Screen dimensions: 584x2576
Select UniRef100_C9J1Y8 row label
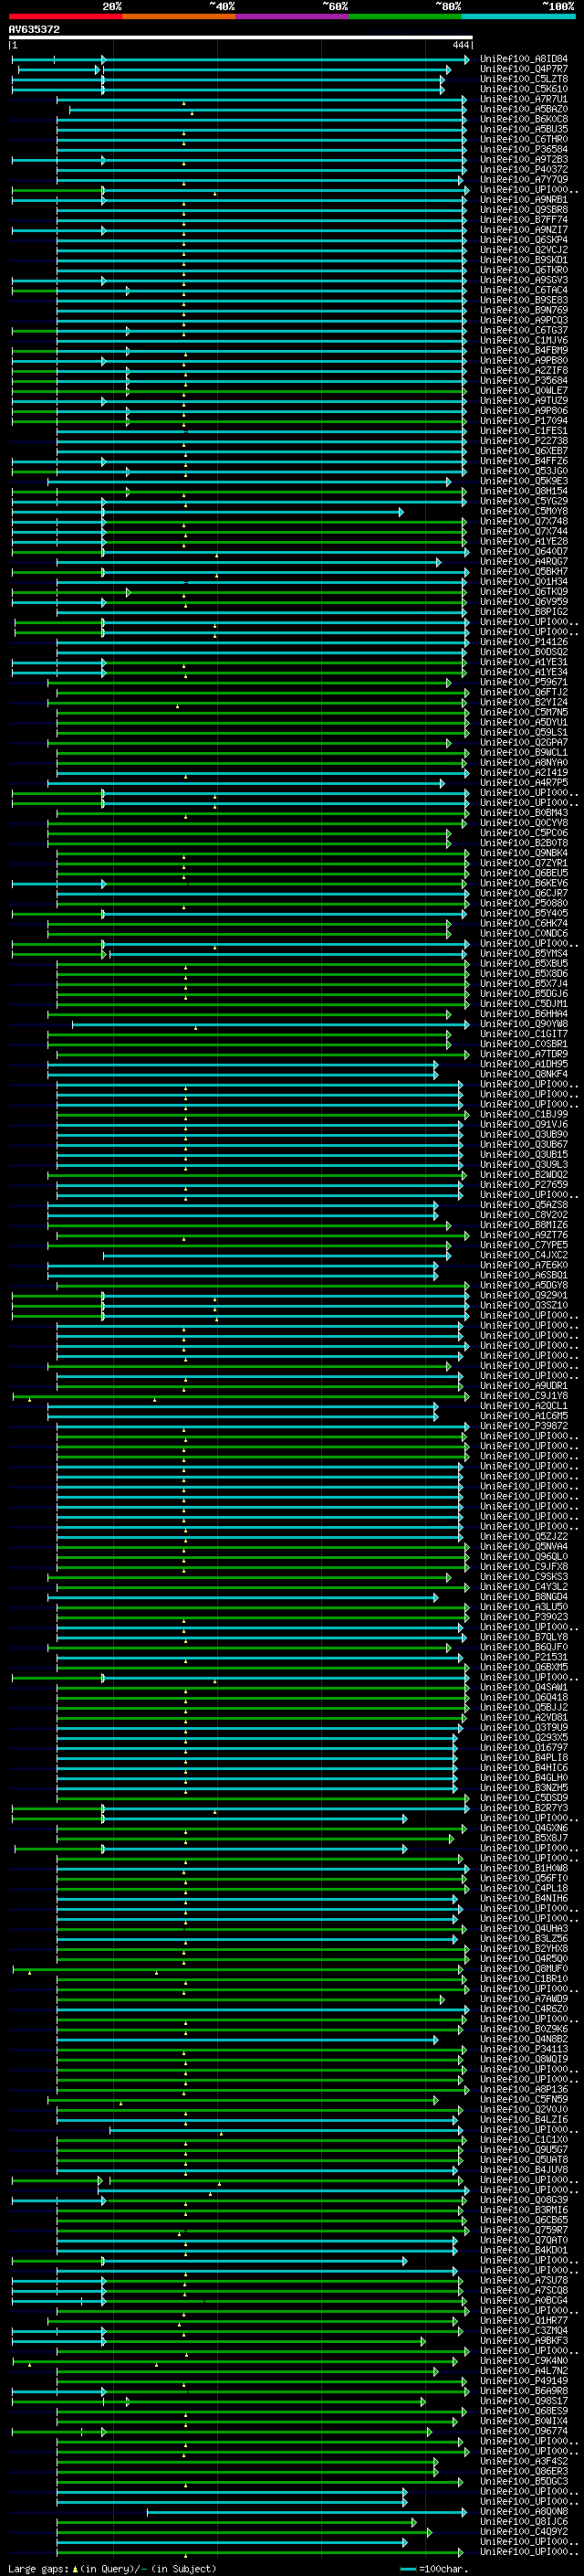(x=523, y=1397)
